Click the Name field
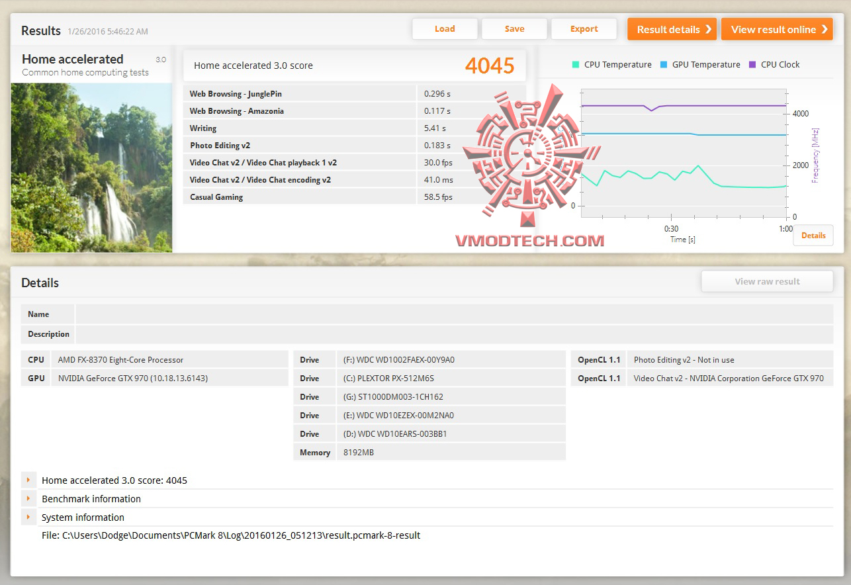The image size is (851, 585). (x=454, y=314)
